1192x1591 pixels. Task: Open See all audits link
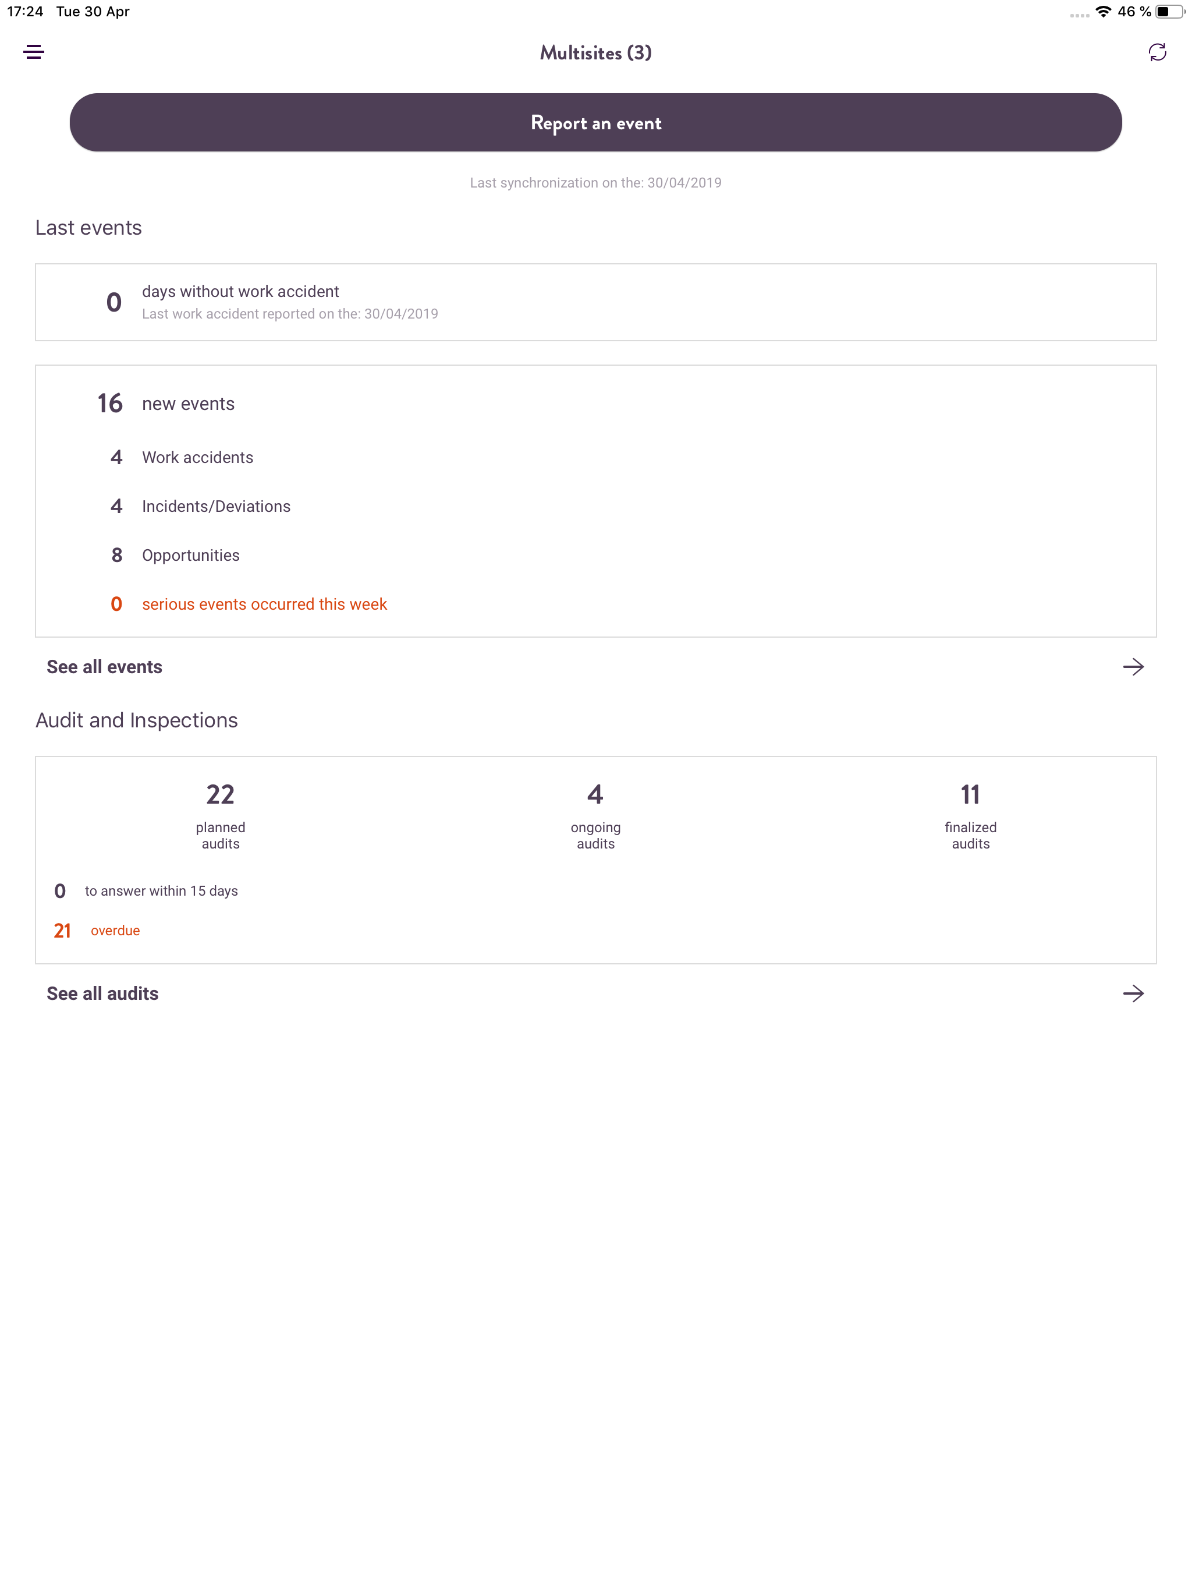click(x=102, y=994)
